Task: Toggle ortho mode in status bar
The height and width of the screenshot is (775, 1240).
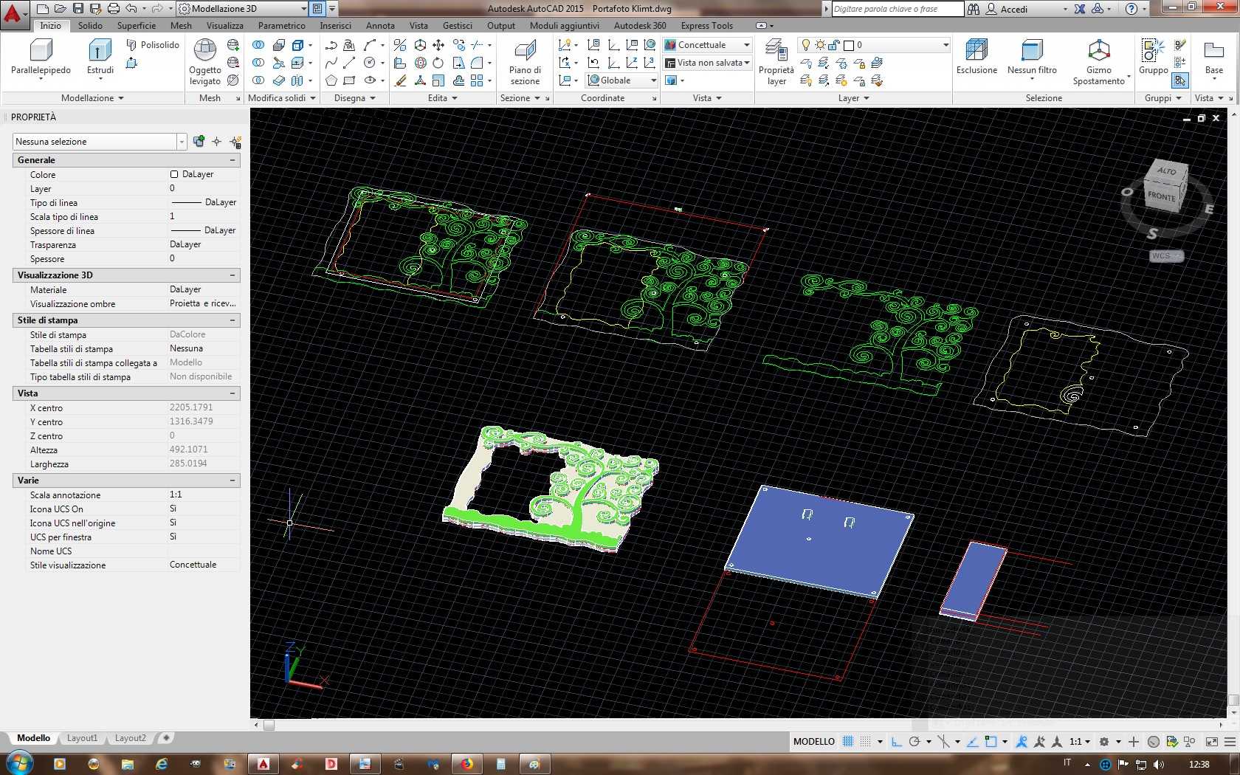Action: 896,742
